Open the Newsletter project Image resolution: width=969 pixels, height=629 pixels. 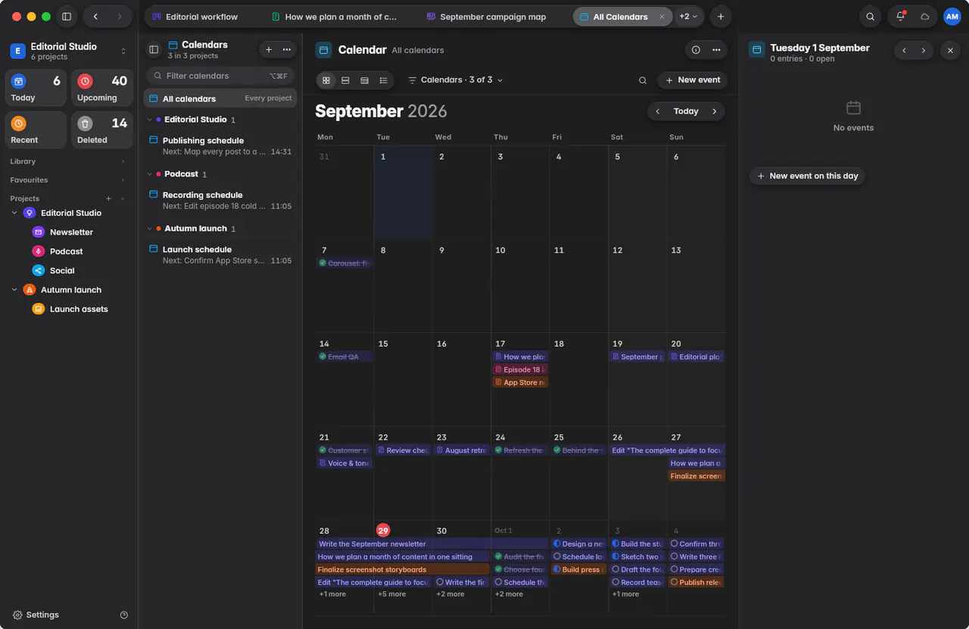(x=71, y=232)
